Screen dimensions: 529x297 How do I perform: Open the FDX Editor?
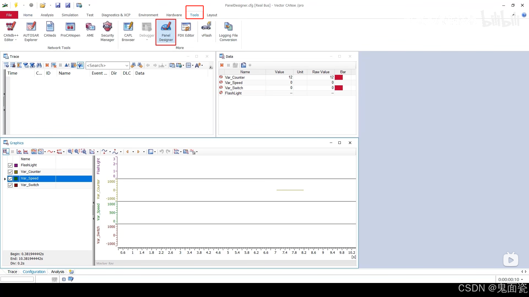pos(186,30)
